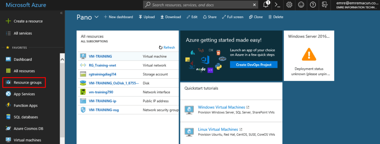Screen dimensions: 380x144
Task: Open vm-training790 network interface
Action: (x=101, y=92)
